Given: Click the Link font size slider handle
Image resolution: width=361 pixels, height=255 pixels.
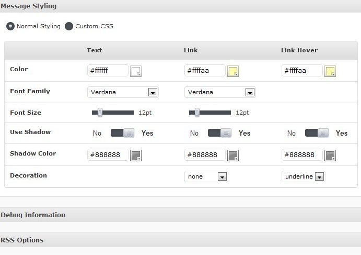Looking at the screenshot, I should click(197, 113).
